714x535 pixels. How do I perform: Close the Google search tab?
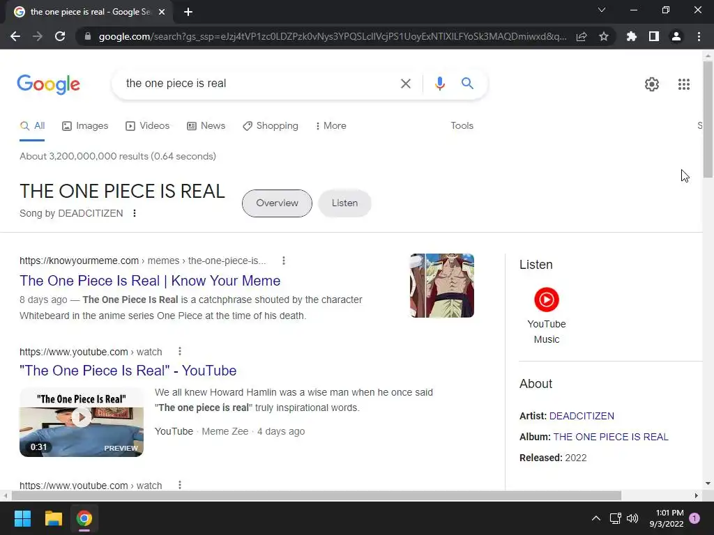point(162,12)
